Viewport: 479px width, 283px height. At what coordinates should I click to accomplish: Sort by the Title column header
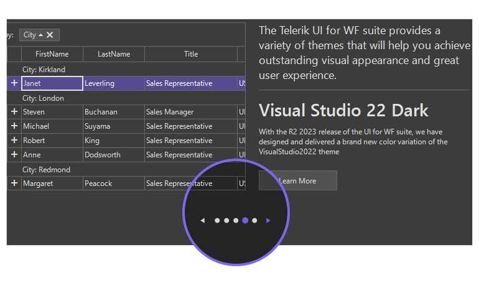(x=191, y=54)
